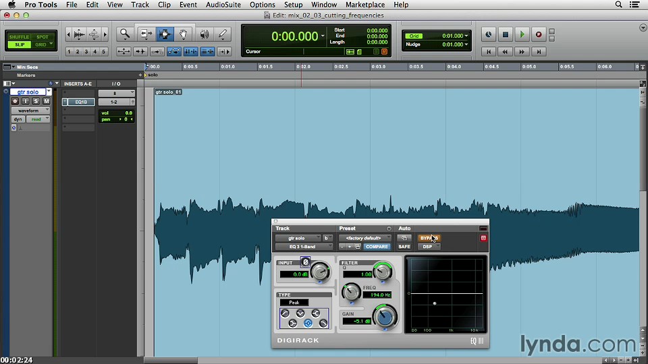Image resolution: width=648 pixels, height=364 pixels.
Task: Open the factory default preset menu
Action: click(x=365, y=238)
